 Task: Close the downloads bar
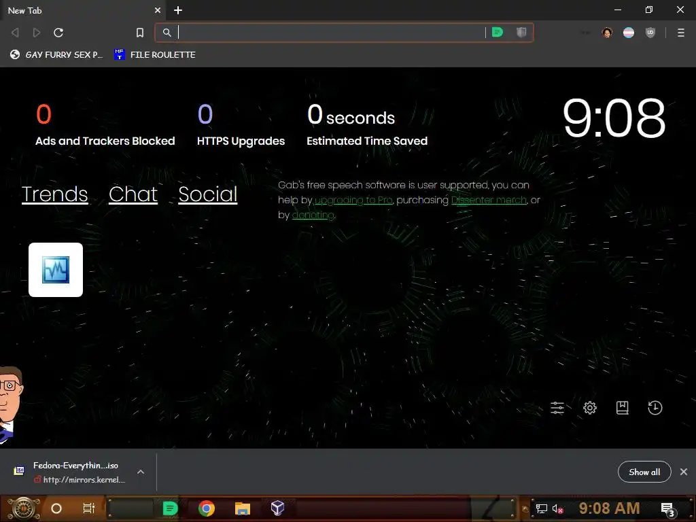click(684, 472)
